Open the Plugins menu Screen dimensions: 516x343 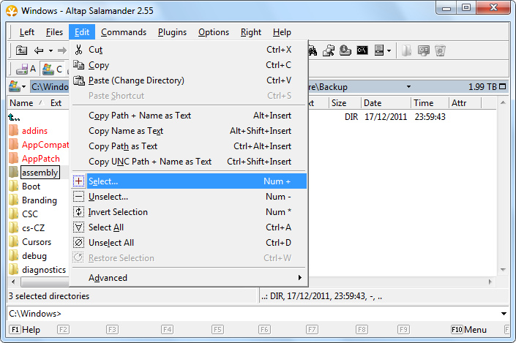click(x=172, y=32)
